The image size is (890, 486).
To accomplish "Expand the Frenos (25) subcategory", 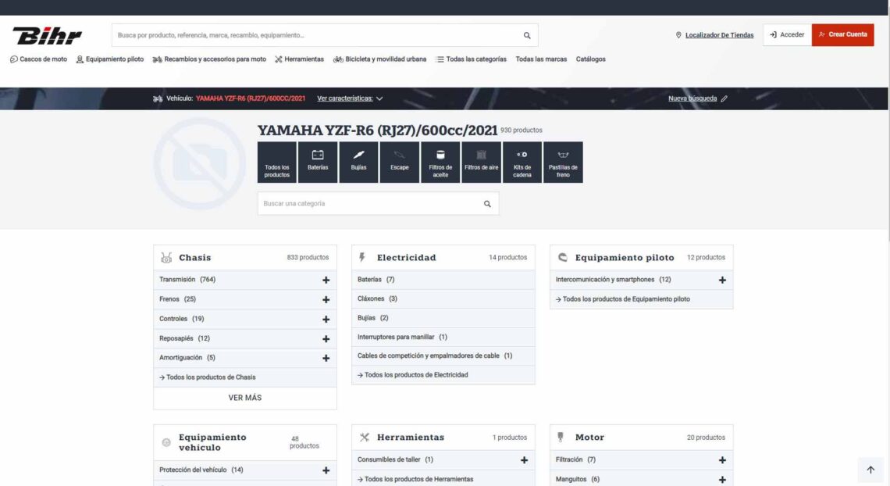I will pyautogui.click(x=326, y=299).
